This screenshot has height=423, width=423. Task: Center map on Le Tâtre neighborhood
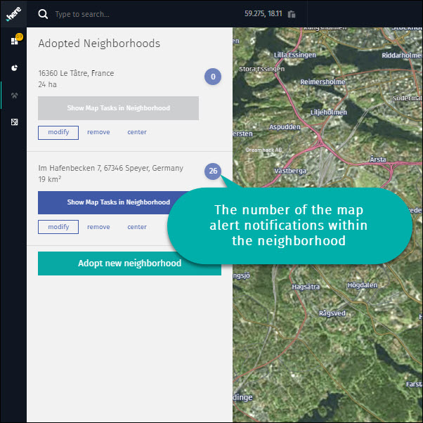tap(137, 132)
